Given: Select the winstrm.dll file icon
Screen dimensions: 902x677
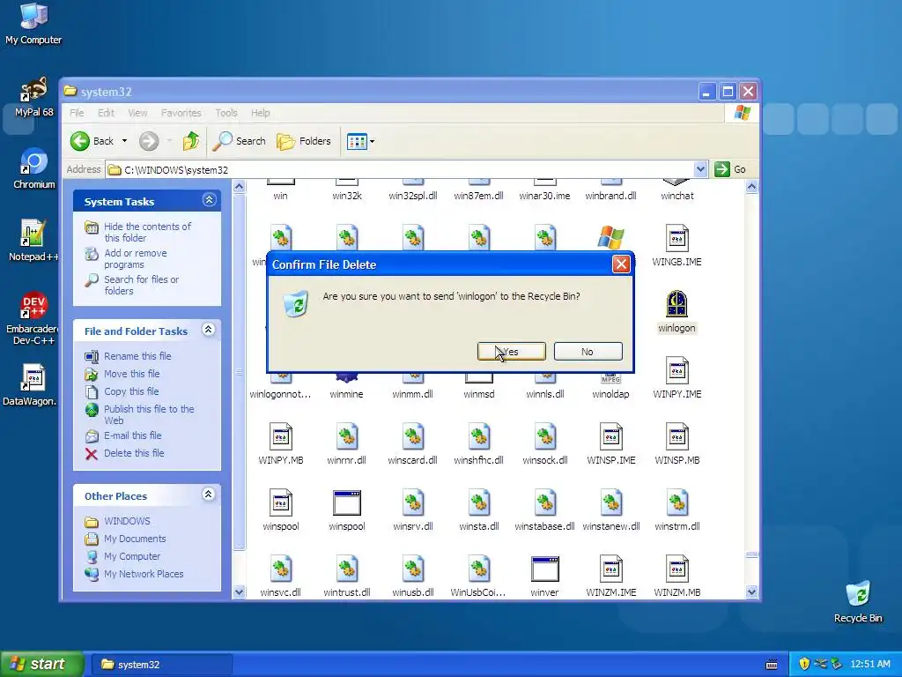Looking at the screenshot, I should point(676,502).
